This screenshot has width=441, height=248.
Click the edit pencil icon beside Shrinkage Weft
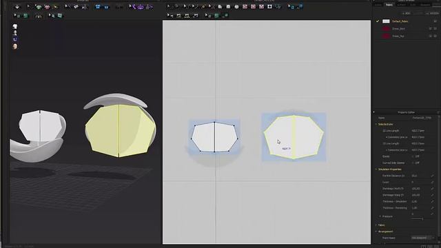pos(432,189)
